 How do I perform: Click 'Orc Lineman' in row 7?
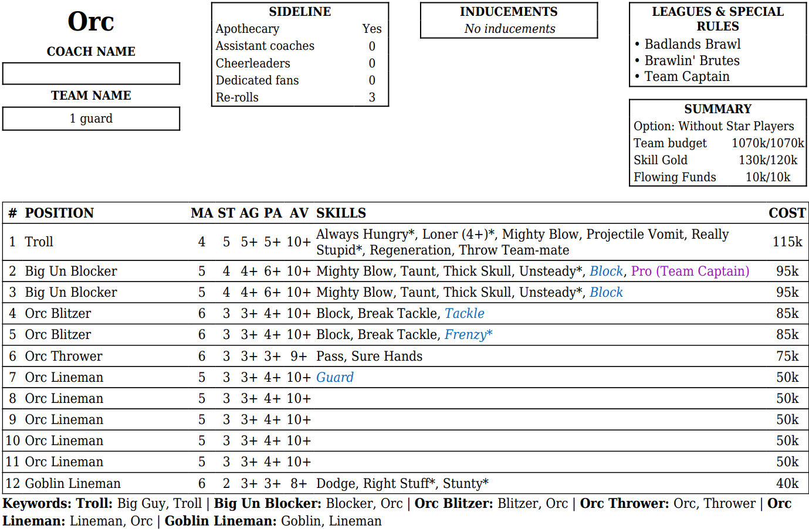(x=64, y=377)
